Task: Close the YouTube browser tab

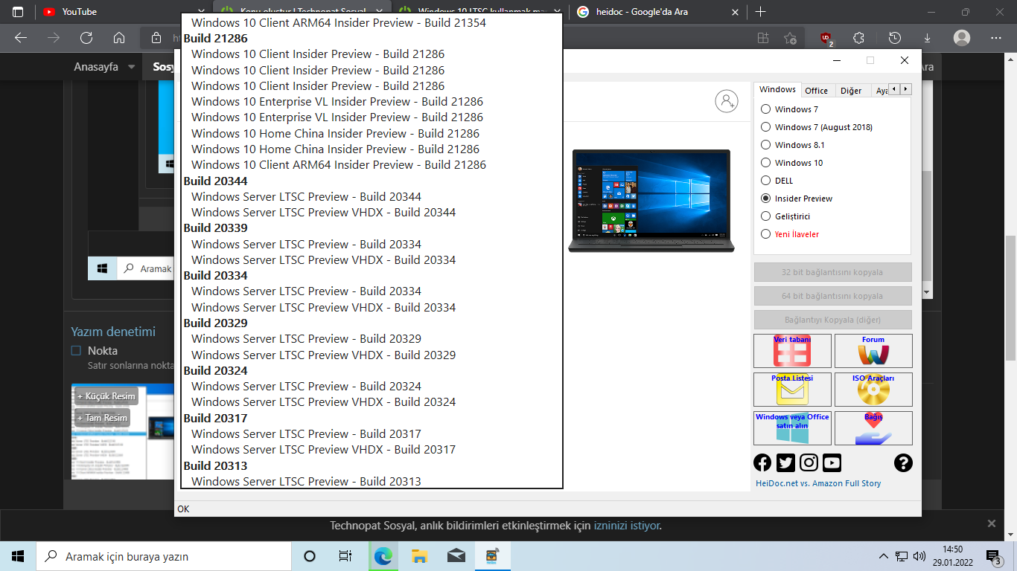Action: coord(201,12)
